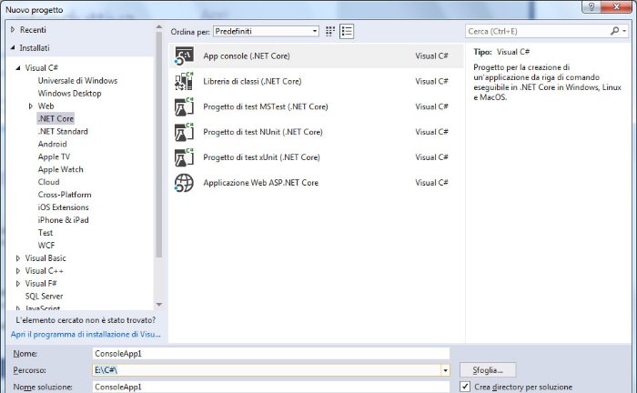The height and width of the screenshot is (393, 637).
Task: Click the category tree scrollbar thumb
Action: [159, 144]
